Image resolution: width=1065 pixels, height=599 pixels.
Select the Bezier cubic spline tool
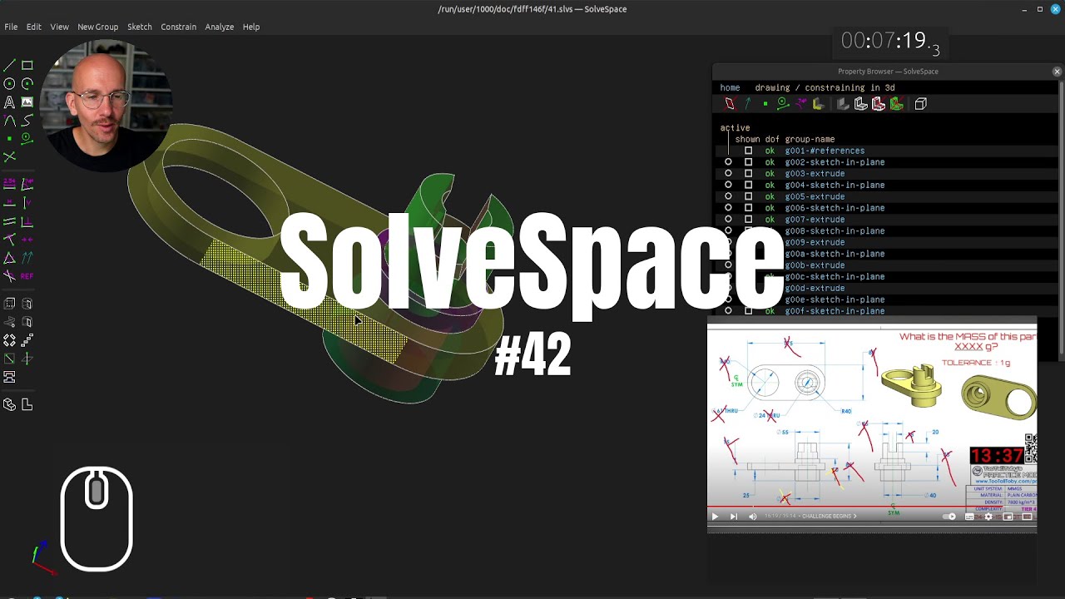[x=27, y=120]
